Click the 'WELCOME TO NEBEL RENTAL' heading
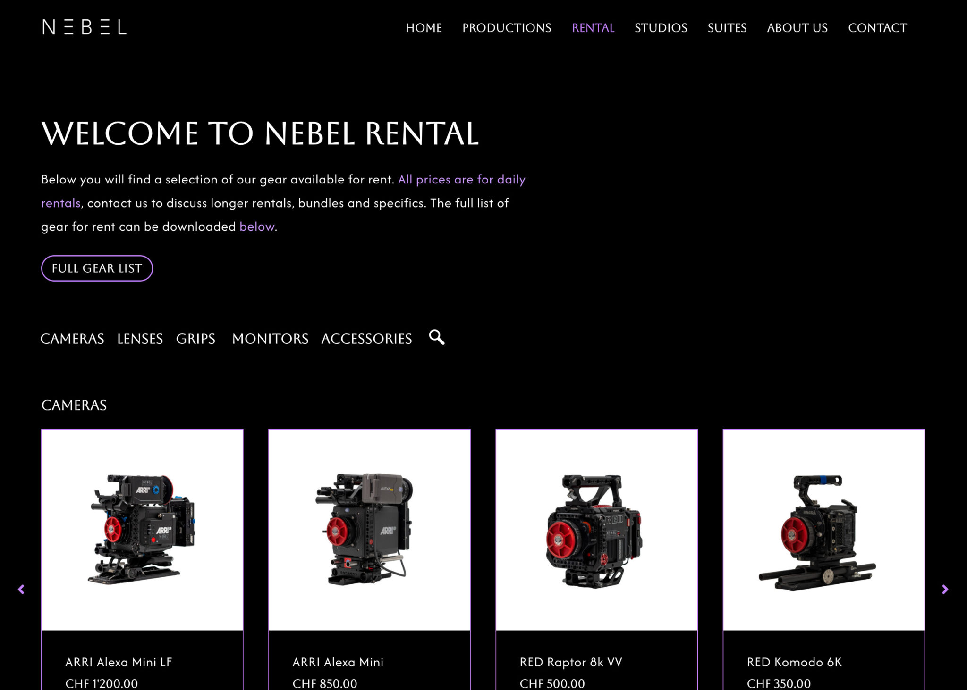The width and height of the screenshot is (967, 690). coord(260,133)
